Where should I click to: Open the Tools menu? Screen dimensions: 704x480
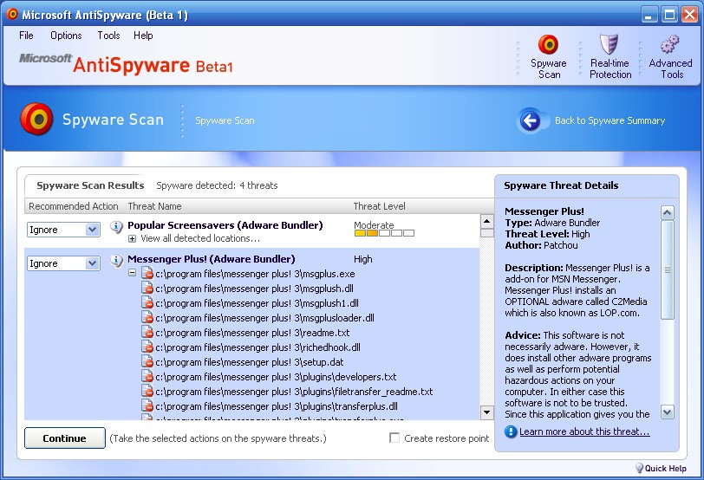click(108, 36)
